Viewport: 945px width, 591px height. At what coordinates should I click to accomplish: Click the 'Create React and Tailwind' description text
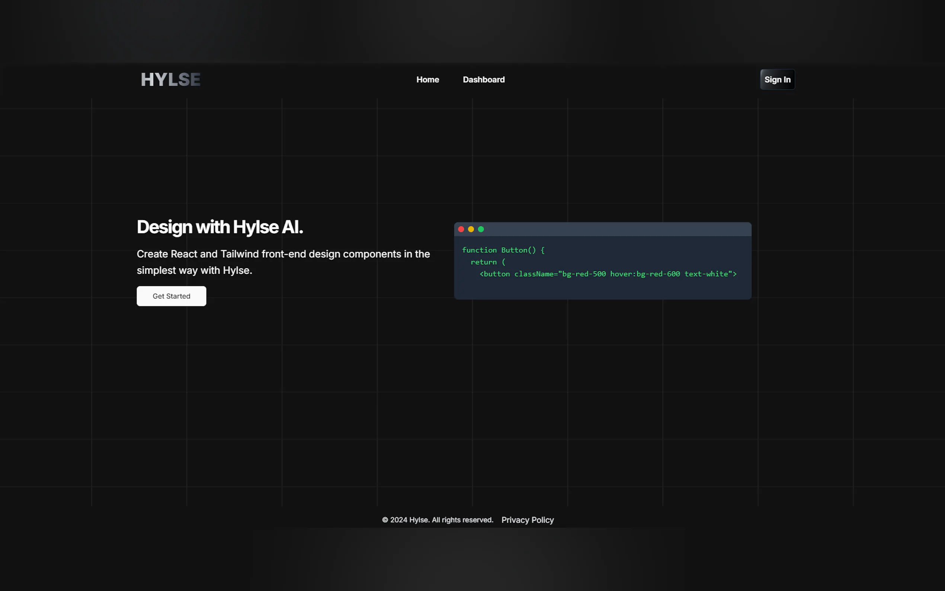283,254
